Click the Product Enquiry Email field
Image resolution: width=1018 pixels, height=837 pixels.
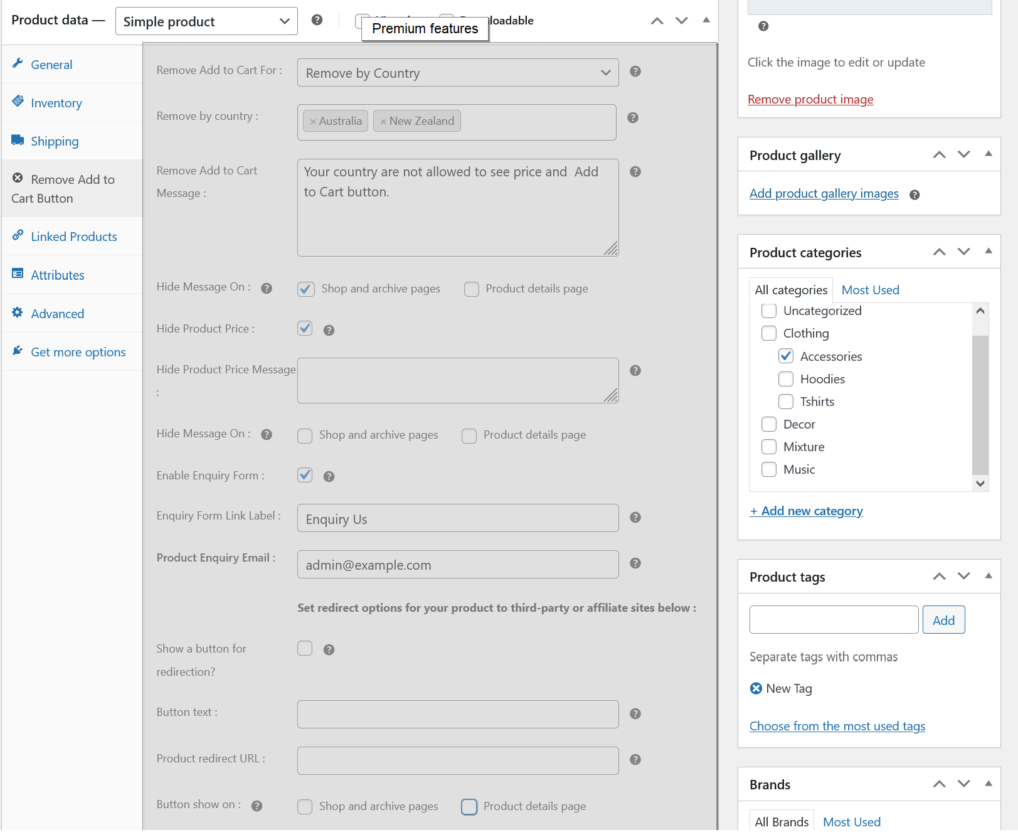pyautogui.click(x=458, y=565)
